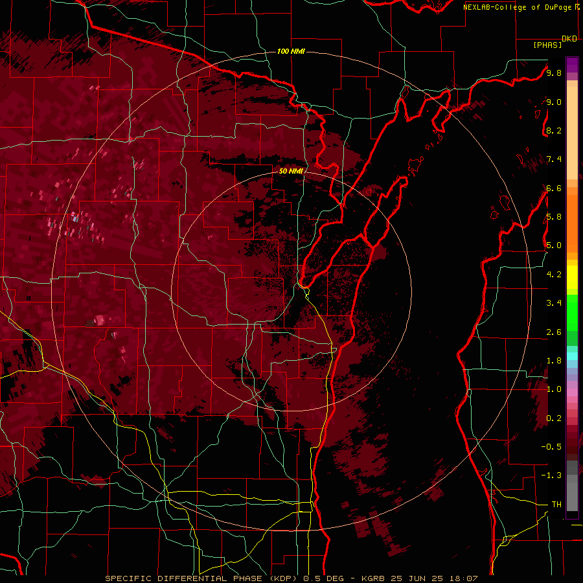Click the KGRB radar site identifier
This screenshot has height=583, width=583.
(373, 578)
